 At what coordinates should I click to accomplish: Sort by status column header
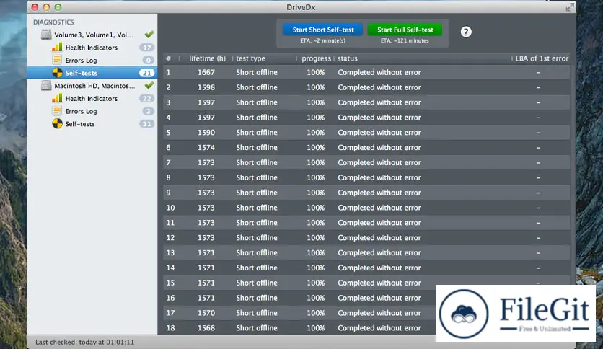pos(348,58)
